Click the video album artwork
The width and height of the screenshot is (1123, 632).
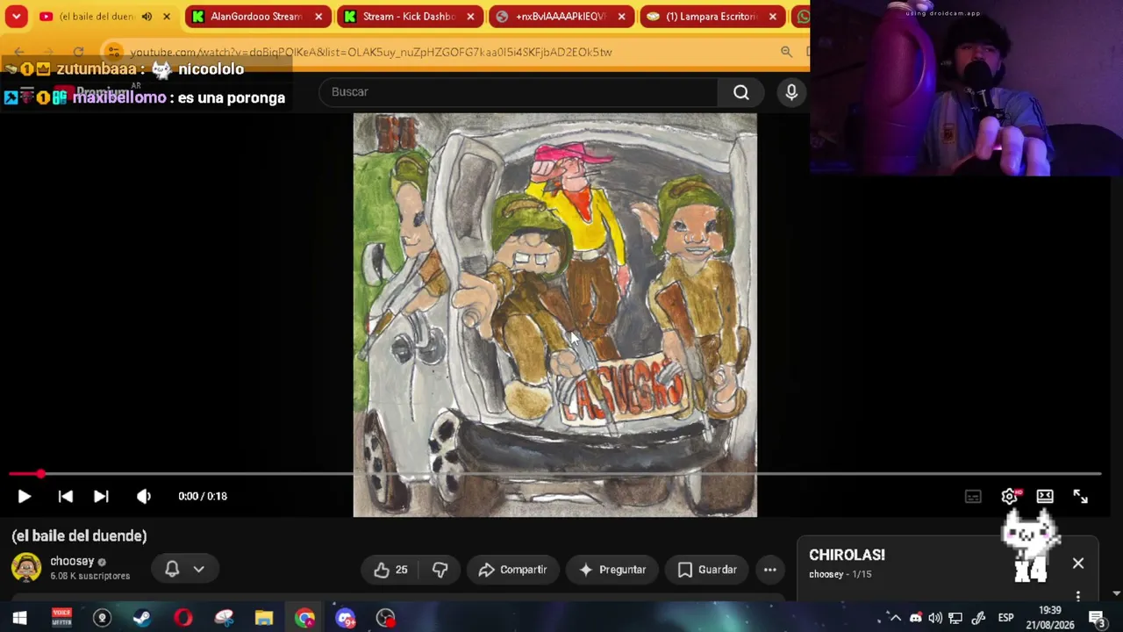554,314
